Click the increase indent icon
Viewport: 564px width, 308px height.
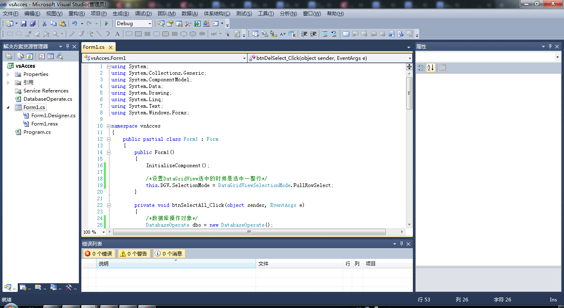pyautogui.click(x=313, y=34)
